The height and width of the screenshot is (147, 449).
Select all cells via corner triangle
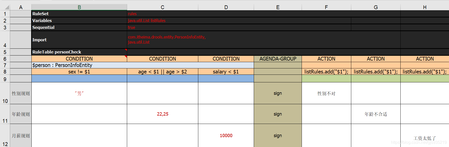(x=5, y=7)
